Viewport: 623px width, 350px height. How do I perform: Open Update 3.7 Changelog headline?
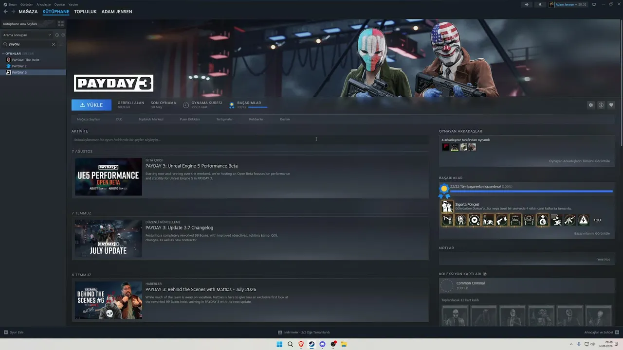click(179, 227)
